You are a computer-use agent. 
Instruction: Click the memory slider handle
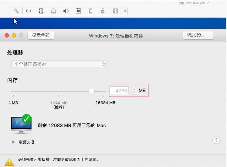[92, 92]
